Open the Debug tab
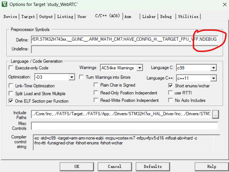 166,16
